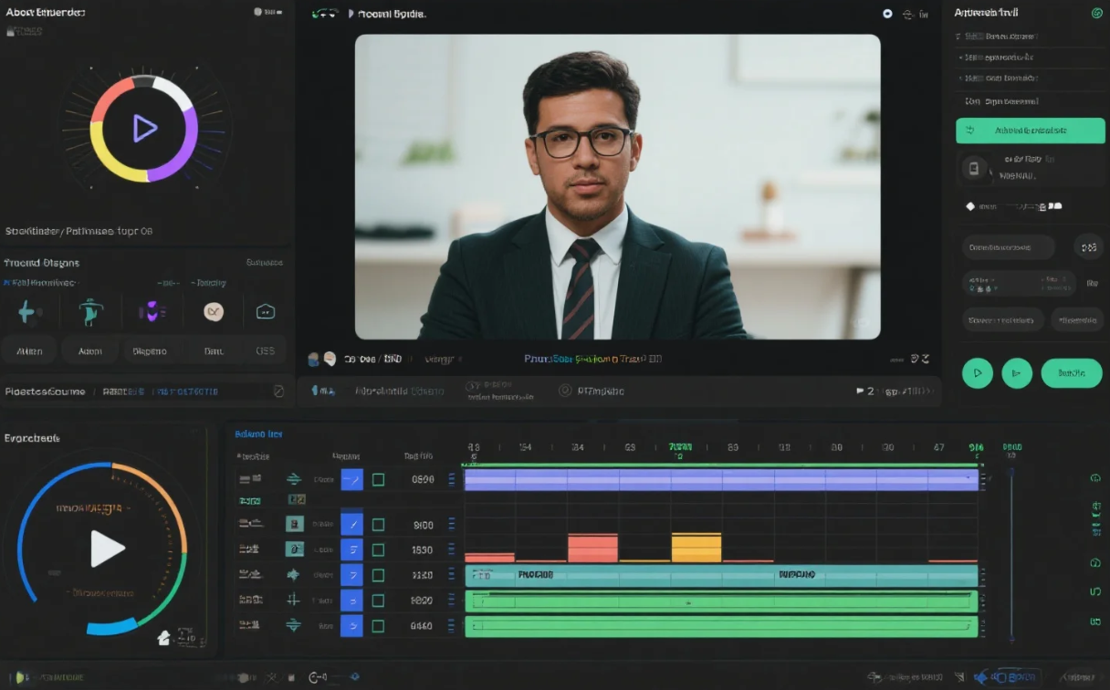Open the teal chat bubble icon in tools row
Screen dimensions: 1110x690
click(266, 312)
